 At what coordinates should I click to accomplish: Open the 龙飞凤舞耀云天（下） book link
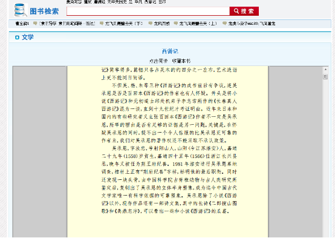pos(123,24)
